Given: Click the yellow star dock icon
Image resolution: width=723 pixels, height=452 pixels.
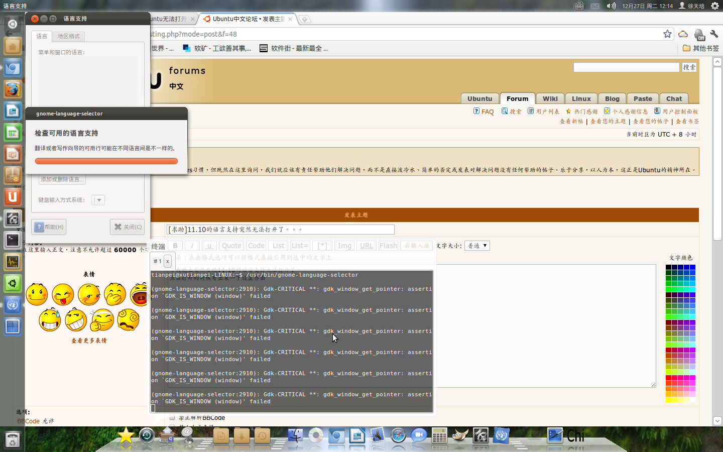Looking at the screenshot, I should [x=126, y=435].
